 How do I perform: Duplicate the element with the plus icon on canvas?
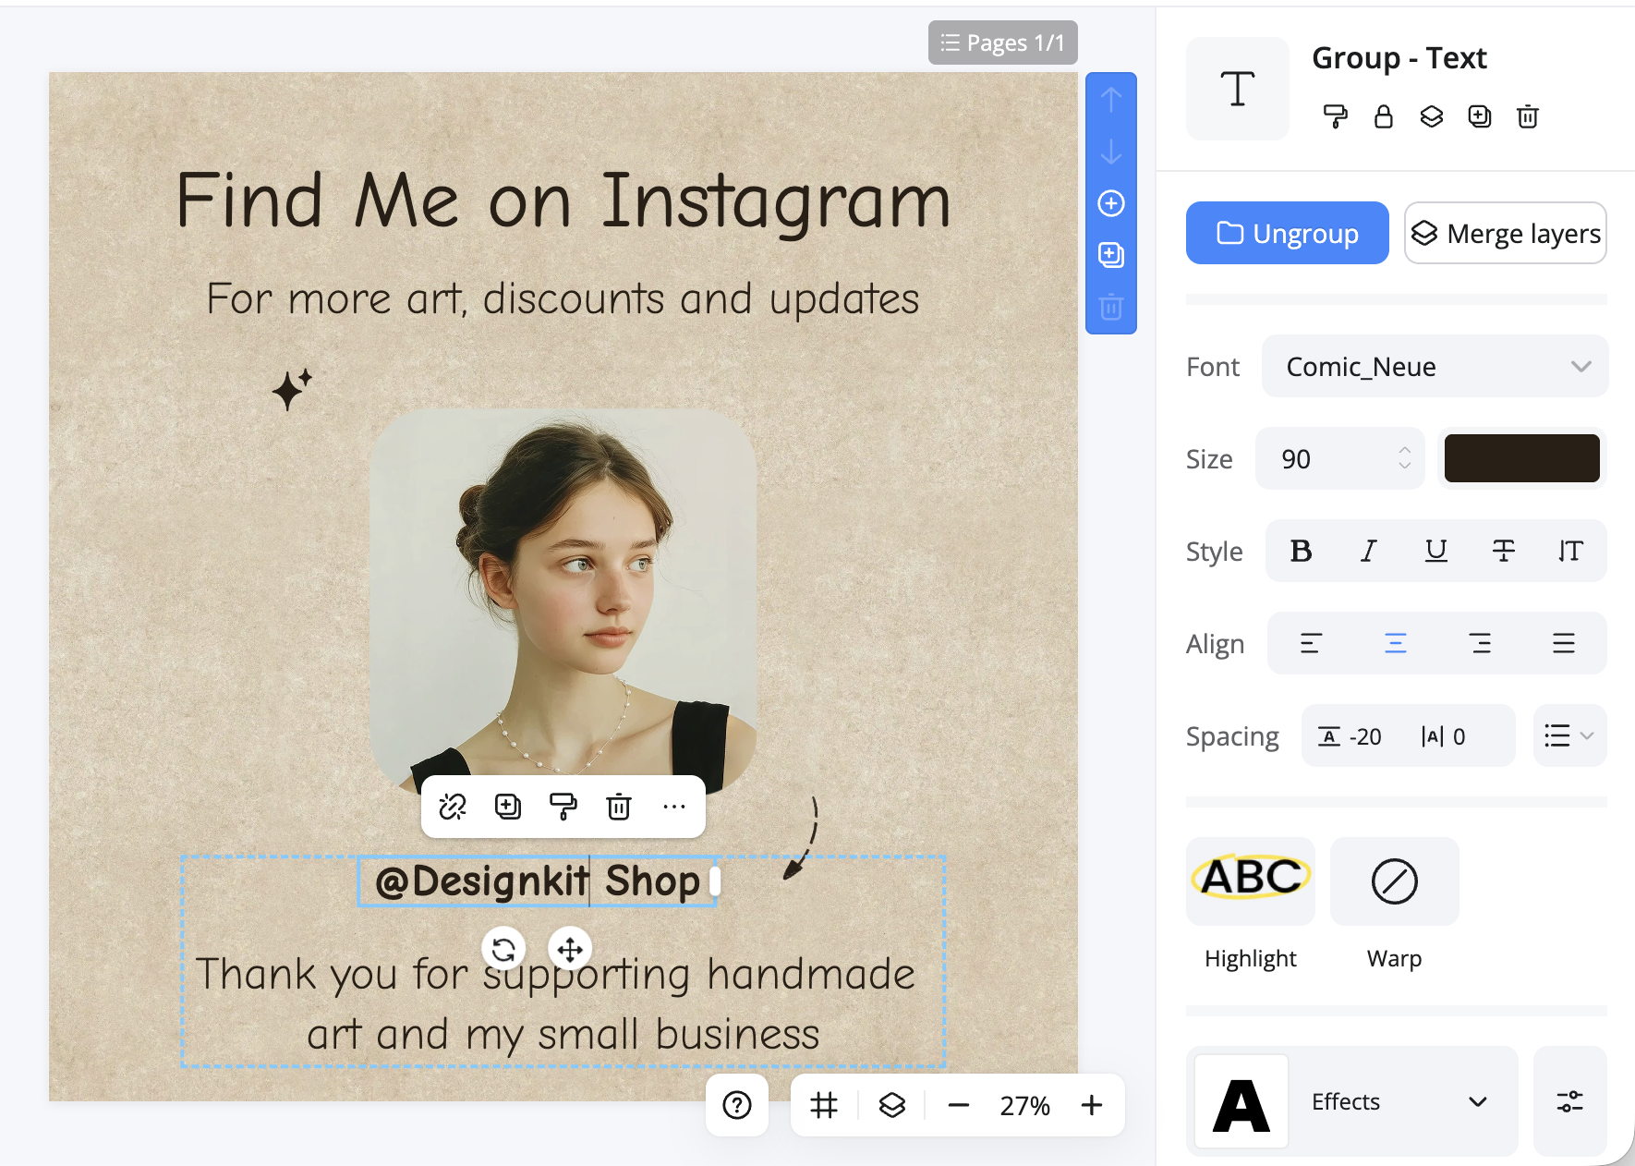[x=506, y=807]
